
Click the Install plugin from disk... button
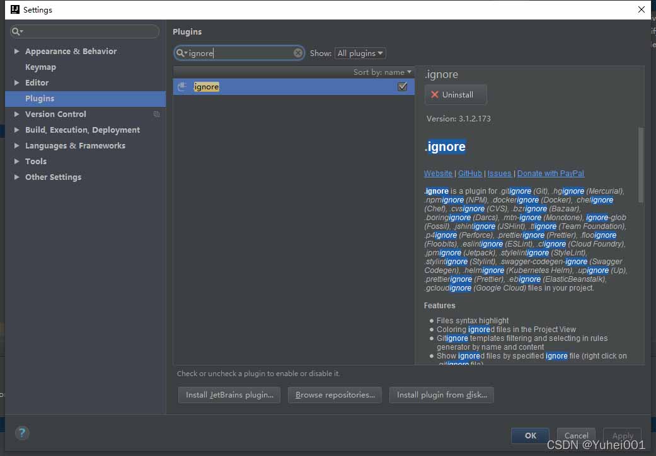(441, 395)
